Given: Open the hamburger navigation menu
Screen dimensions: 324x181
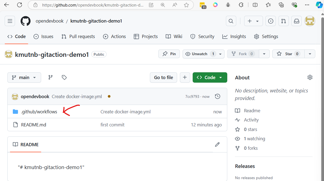Looking at the screenshot, I should point(10,21).
